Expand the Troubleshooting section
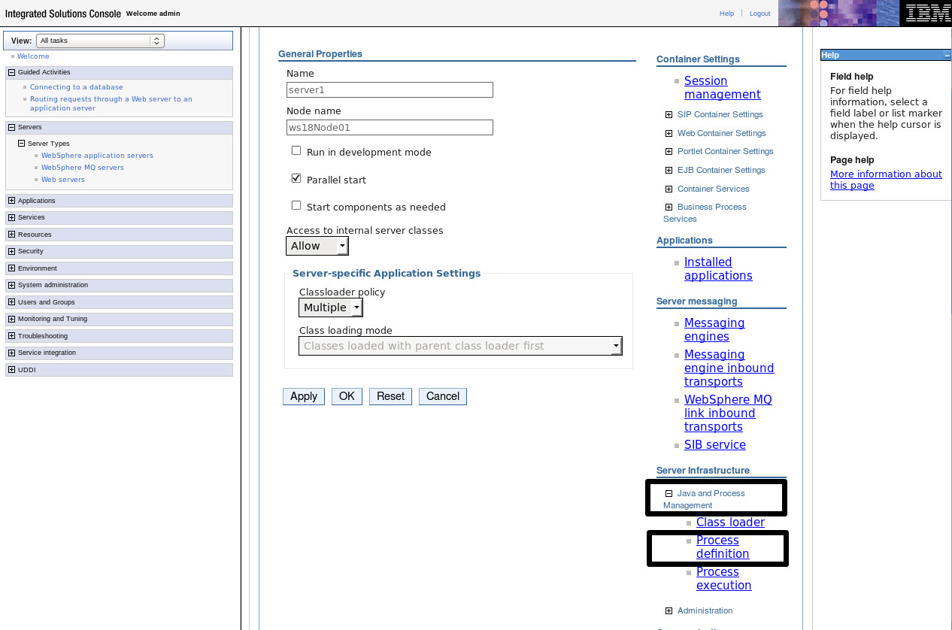Screen dimensions: 952x630 pos(11,336)
